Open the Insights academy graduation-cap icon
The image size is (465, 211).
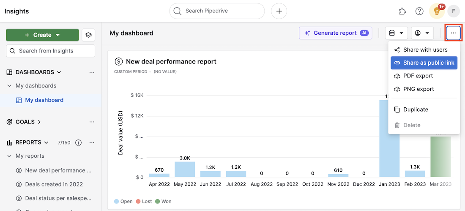click(88, 35)
